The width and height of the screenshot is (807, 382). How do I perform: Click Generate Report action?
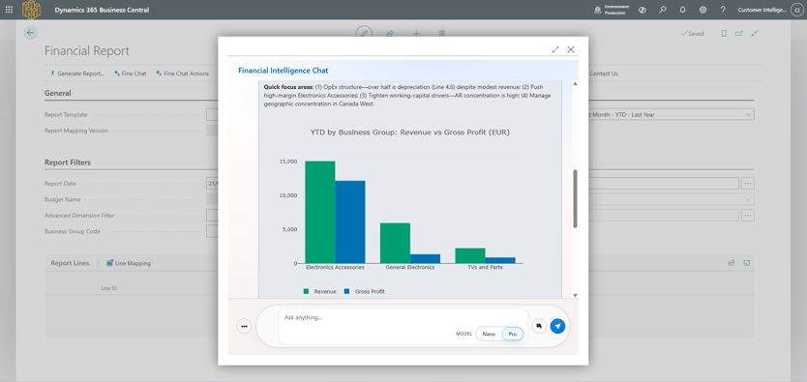(77, 73)
